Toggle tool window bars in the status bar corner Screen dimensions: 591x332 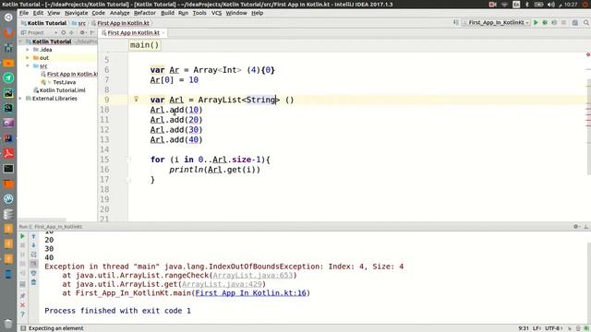tap(23, 328)
